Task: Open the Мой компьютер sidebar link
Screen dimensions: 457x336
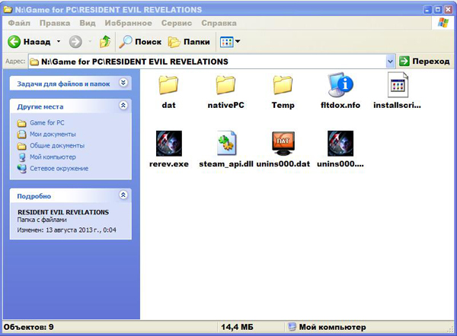Action: pyautogui.click(x=53, y=157)
